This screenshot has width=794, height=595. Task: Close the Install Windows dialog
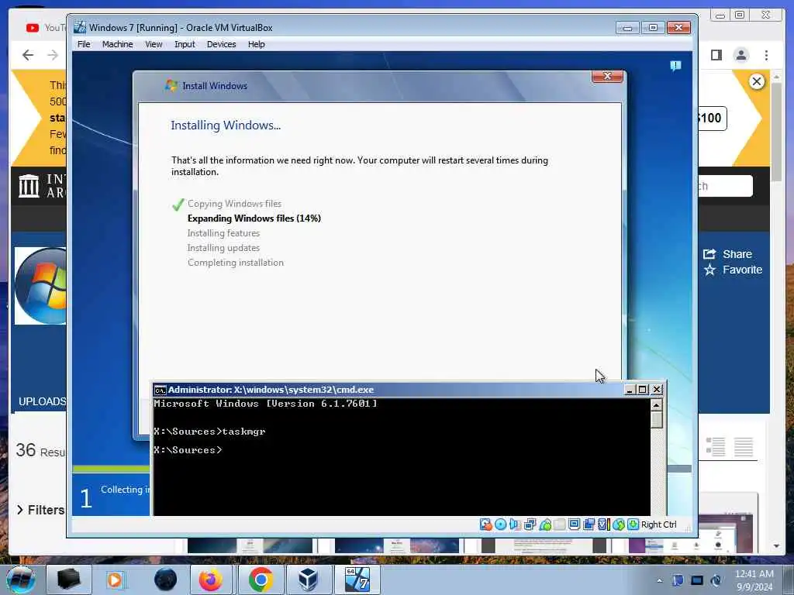(607, 77)
